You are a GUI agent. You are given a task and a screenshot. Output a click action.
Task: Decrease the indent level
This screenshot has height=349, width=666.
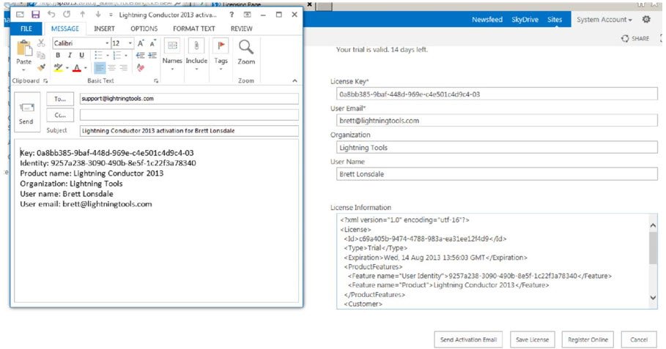point(140,55)
